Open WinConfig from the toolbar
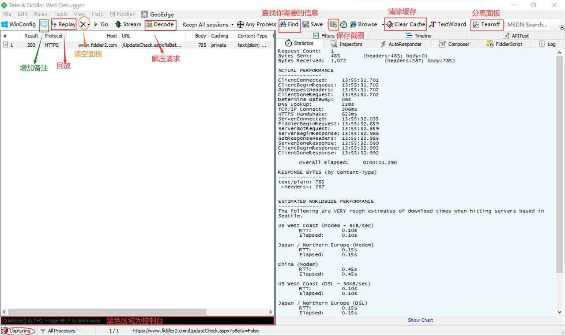The height and width of the screenshot is (335, 565). [x=19, y=24]
